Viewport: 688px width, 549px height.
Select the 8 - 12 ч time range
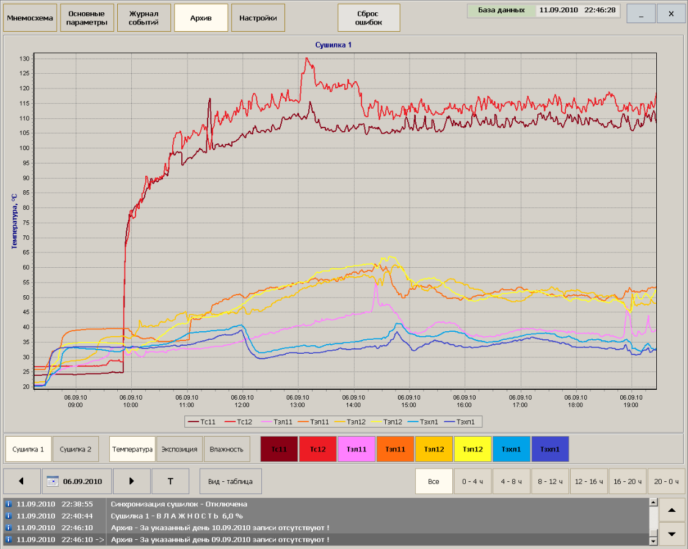pyautogui.click(x=550, y=481)
